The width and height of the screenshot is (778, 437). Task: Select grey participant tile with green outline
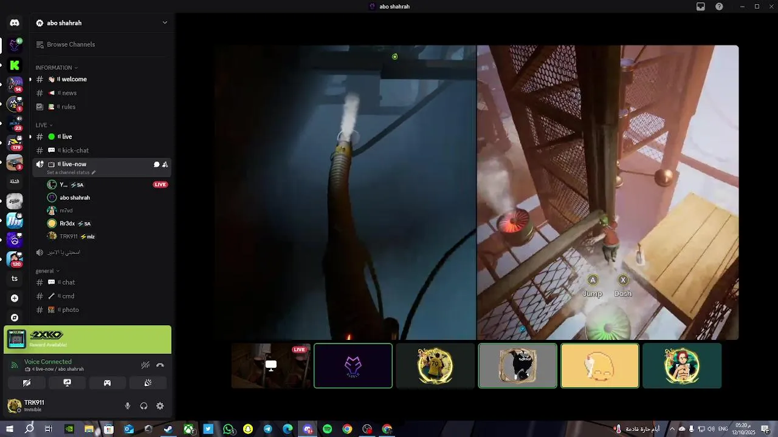point(518,365)
